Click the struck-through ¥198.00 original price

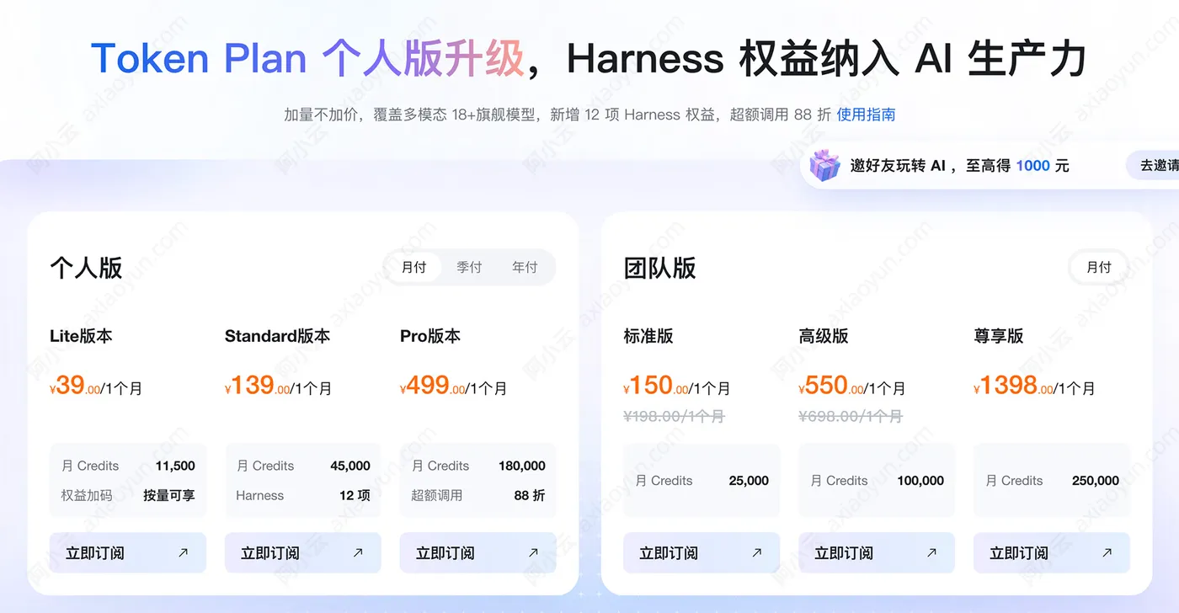pyautogui.click(x=674, y=416)
